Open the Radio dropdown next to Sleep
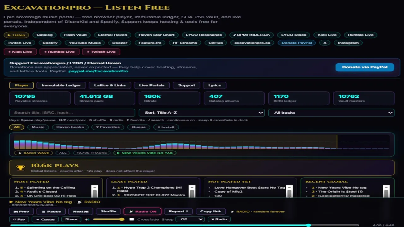The height and width of the screenshot is (227, 404). (219, 219)
